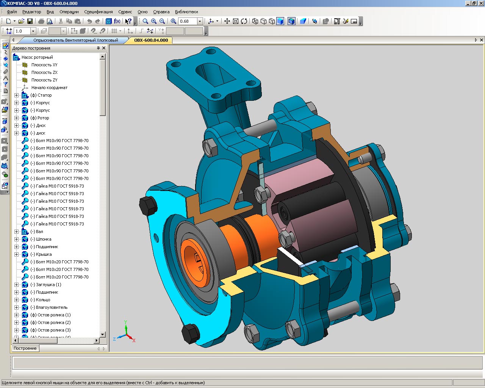Open the measurement compass tool in sidebar

(5, 78)
